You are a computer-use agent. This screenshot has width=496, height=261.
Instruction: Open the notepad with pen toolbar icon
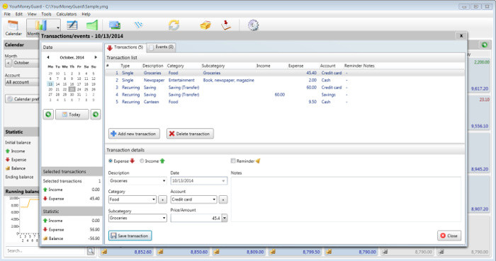click(72, 25)
